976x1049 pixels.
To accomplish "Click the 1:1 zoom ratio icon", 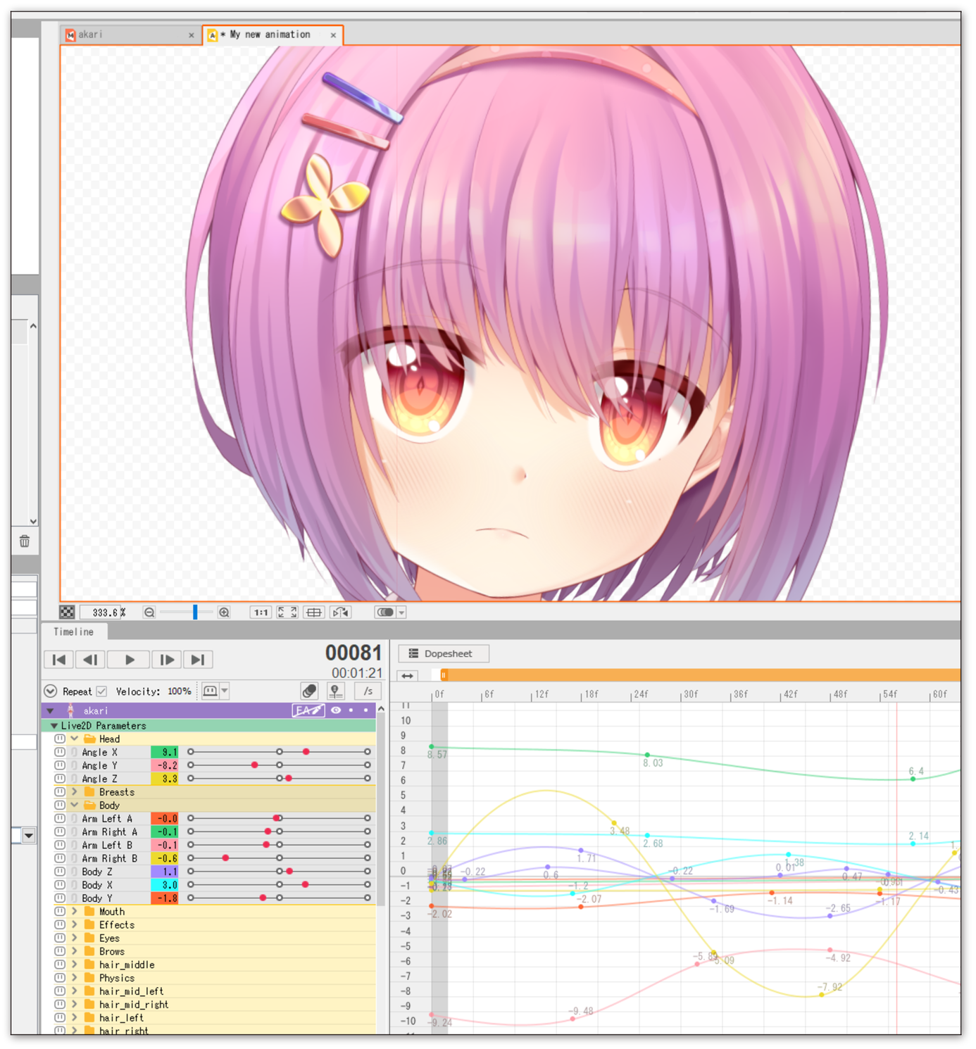I will [x=261, y=613].
